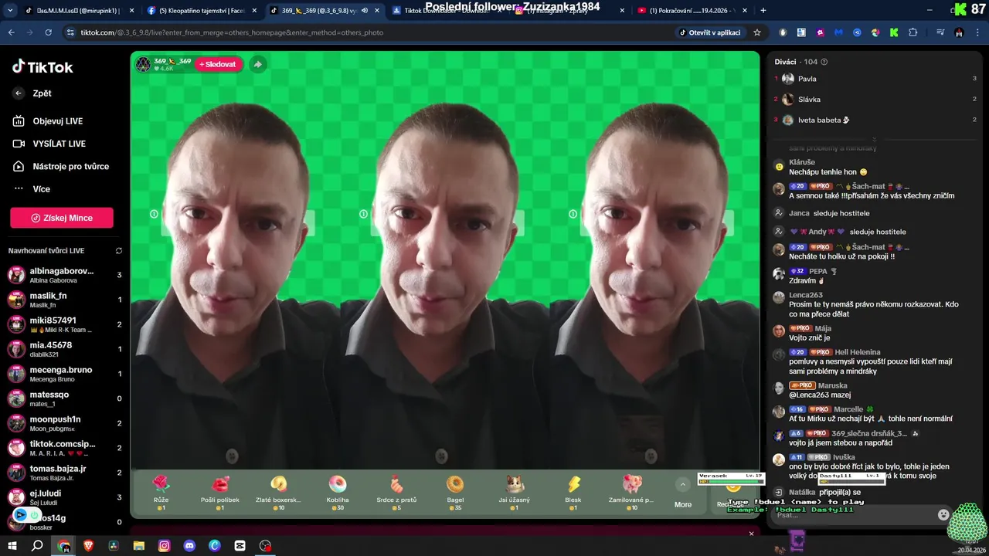Click the Získej Mince button
This screenshot has width=989, height=556.
62,218
